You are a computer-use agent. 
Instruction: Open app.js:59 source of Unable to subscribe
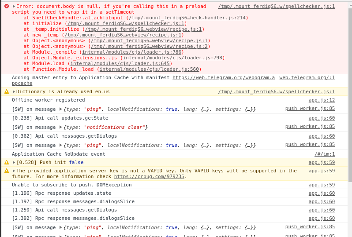coord(322,185)
